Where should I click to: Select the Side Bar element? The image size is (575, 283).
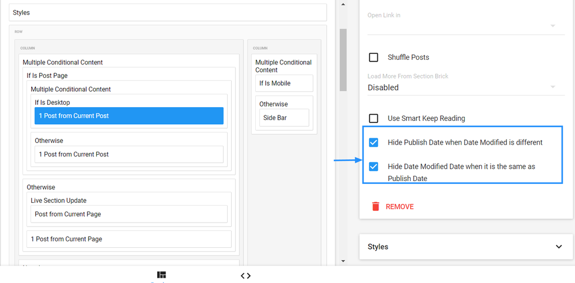[x=285, y=118]
